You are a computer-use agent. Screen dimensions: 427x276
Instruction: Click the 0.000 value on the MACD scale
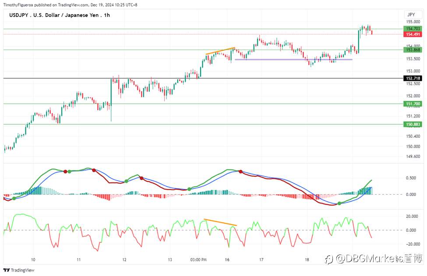tap(411, 194)
